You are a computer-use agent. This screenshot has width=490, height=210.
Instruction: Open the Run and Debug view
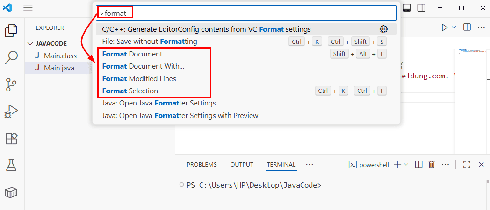11,112
